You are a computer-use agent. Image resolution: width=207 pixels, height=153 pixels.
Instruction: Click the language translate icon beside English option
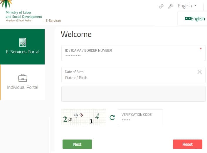coord(188,18)
